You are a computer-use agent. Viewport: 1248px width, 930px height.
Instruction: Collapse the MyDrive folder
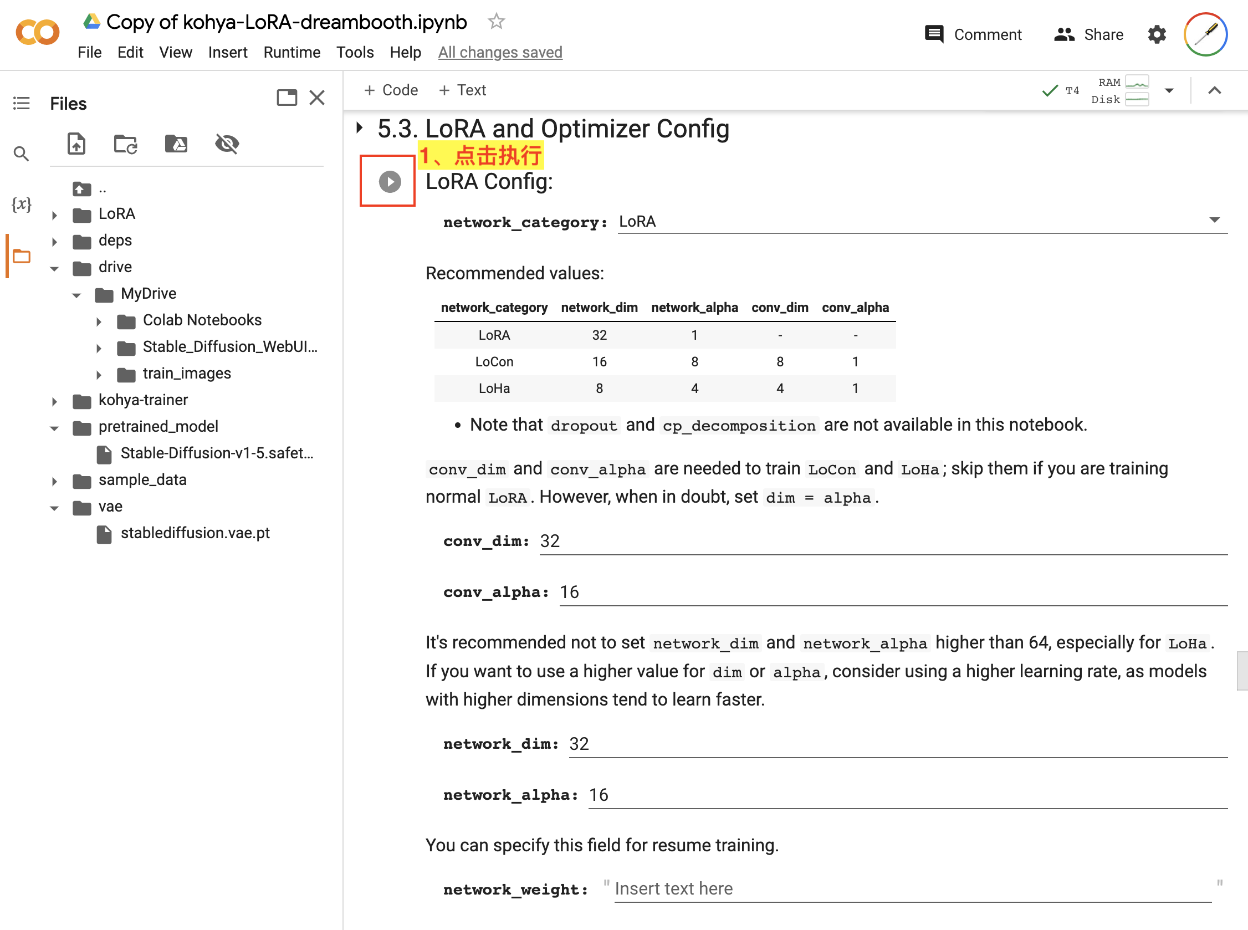[76, 293]
